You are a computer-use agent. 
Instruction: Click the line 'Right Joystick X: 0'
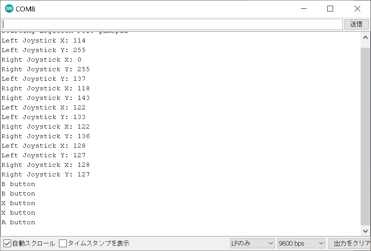point(41,60)
